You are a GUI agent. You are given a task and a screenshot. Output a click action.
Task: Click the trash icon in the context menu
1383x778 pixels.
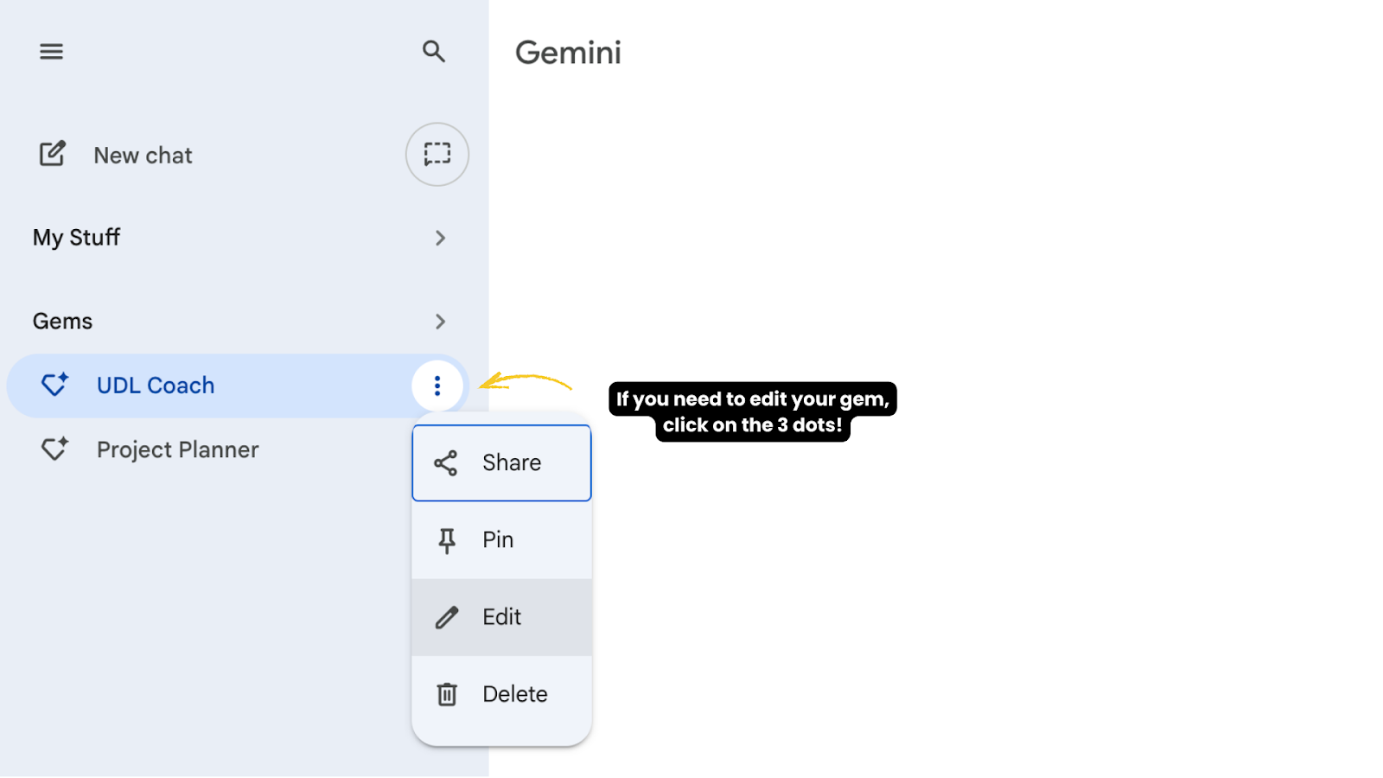click(447, 694)
